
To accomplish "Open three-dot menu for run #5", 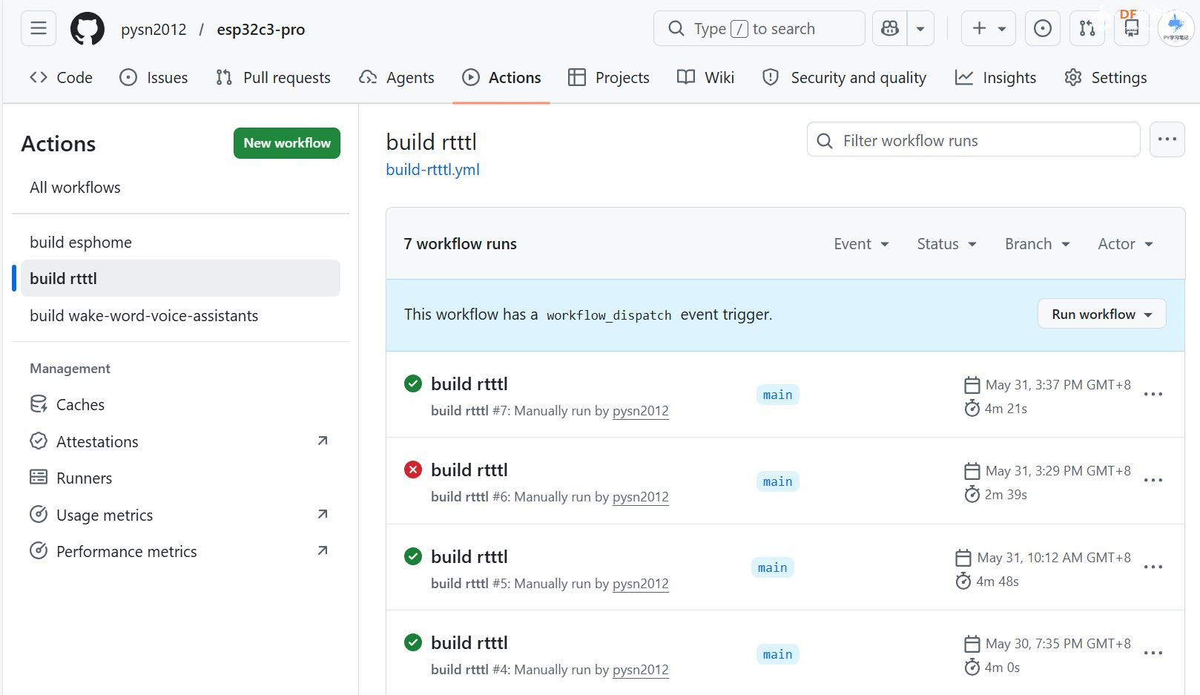I will pyautogui.click(x=1153, y=567).
